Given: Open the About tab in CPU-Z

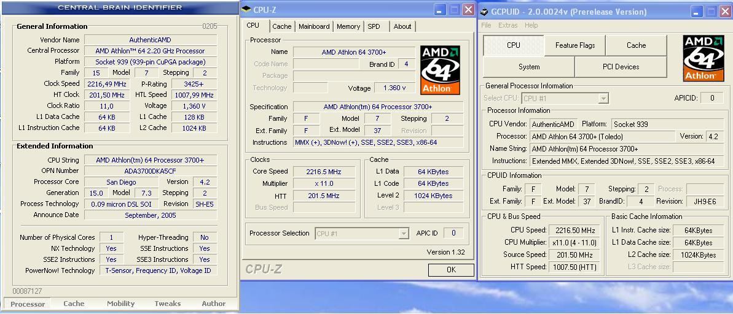Looking at the screenshot, I should 402,26.
